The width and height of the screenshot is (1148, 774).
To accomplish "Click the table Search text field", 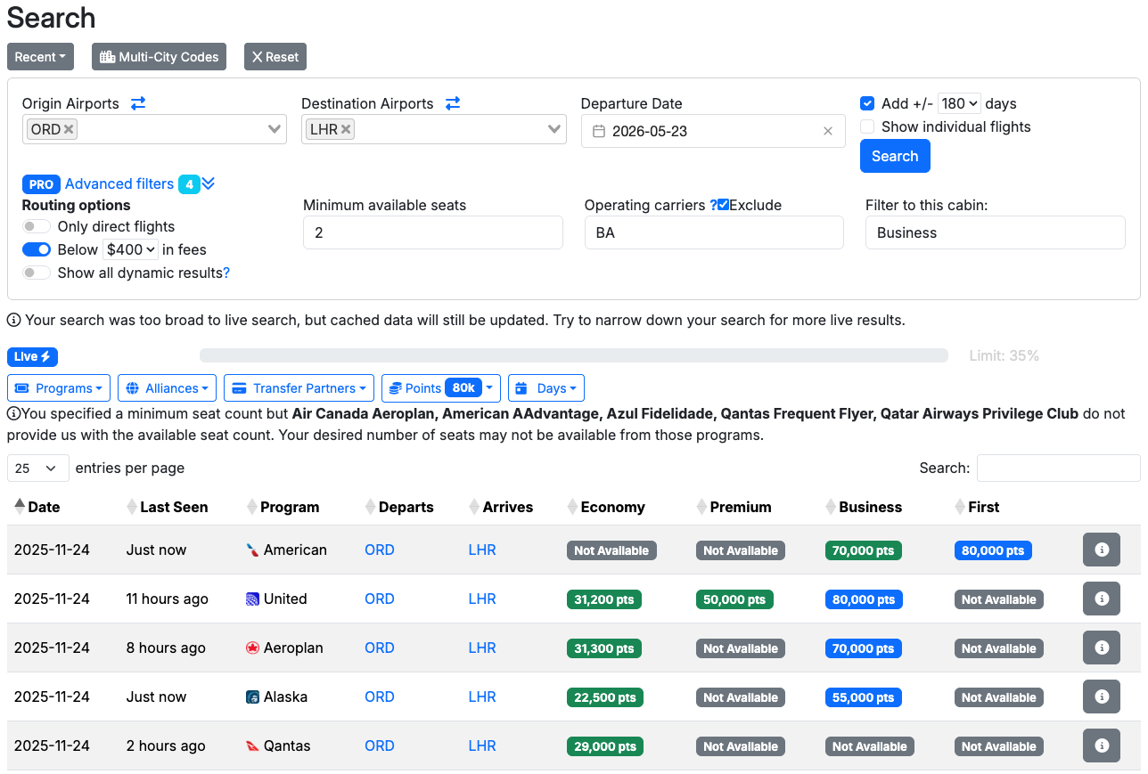I will 1058,468.
